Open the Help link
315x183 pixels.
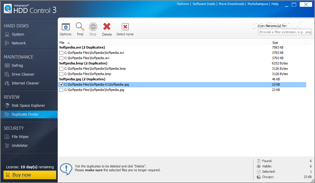[275, 4]
